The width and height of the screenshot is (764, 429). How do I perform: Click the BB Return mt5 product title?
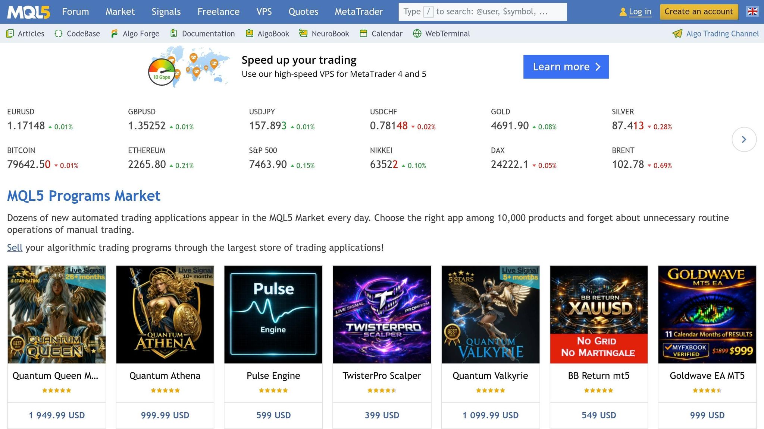pyautogui.click(x=599, y=376)
